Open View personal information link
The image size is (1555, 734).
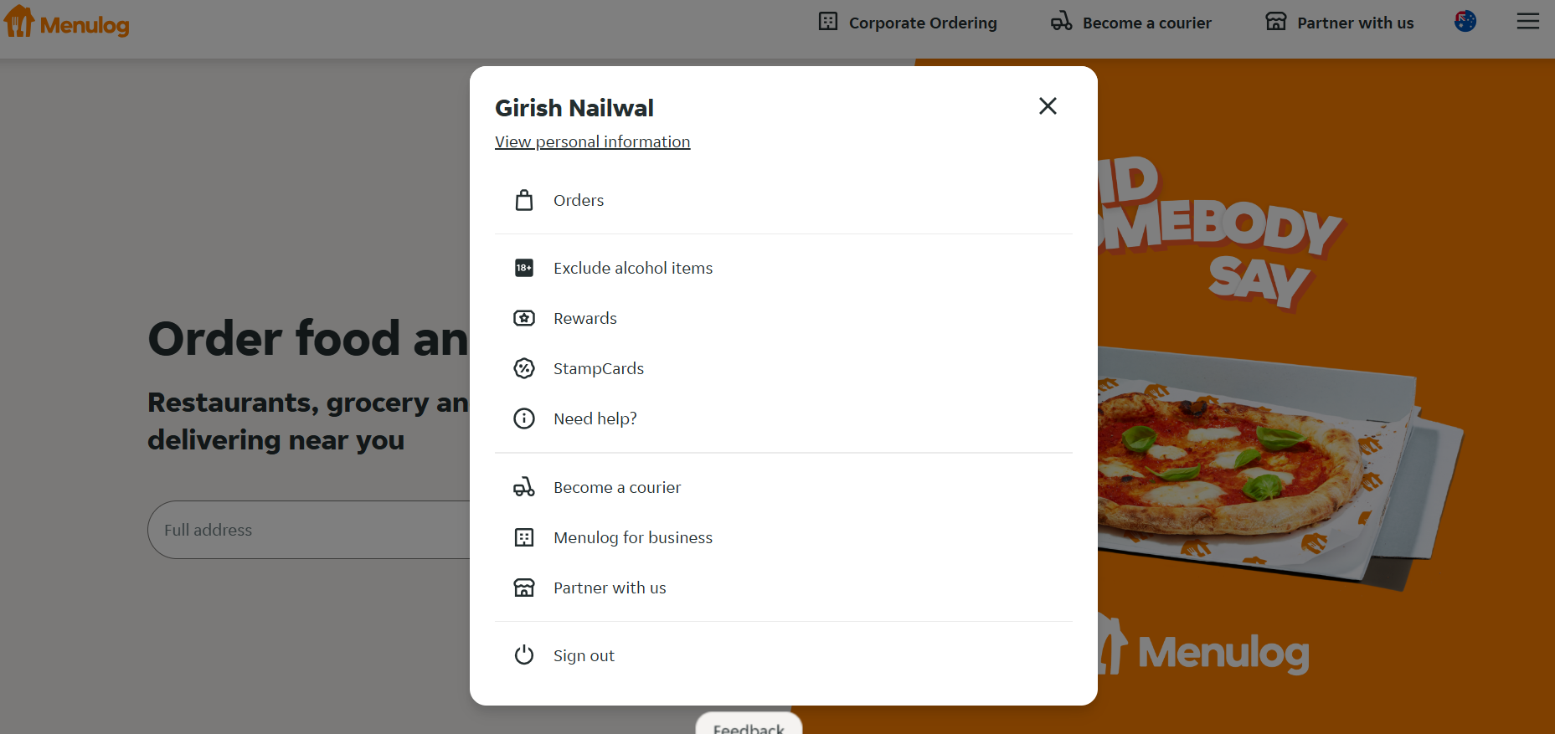pos(593,141)
